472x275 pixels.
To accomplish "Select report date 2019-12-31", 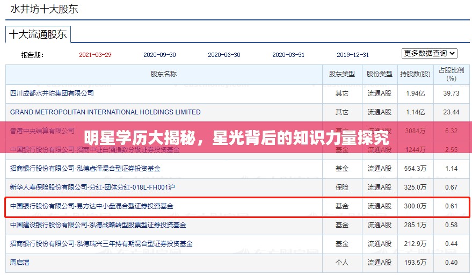I will (x=353, y=55).
